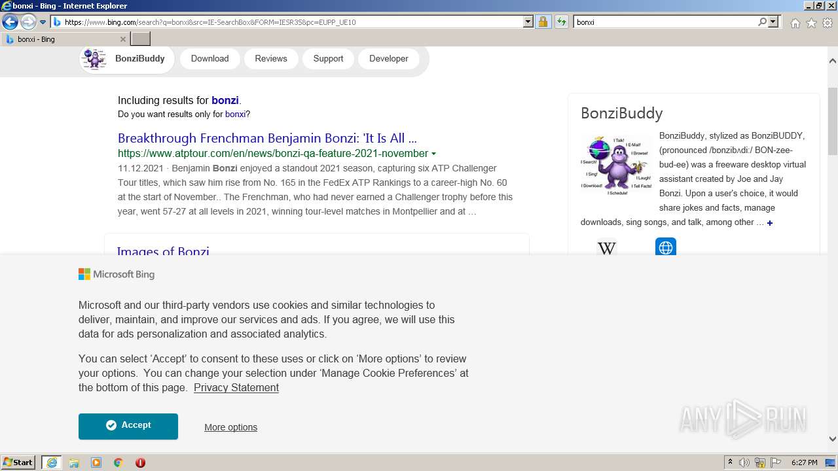Viewport: 838px width, 471px height.
Task: Click the page scrollbar down arrow
Action: [x=833, y=439]
